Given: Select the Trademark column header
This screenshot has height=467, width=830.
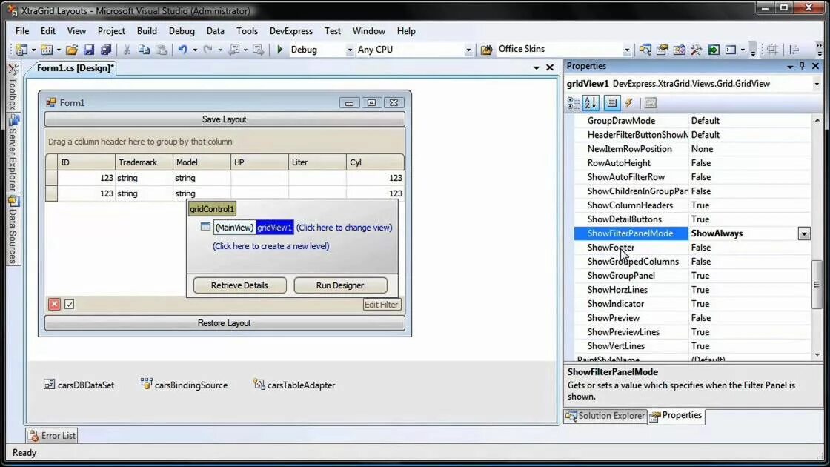Looking at the screenshot, I should [x=144, y=162].
